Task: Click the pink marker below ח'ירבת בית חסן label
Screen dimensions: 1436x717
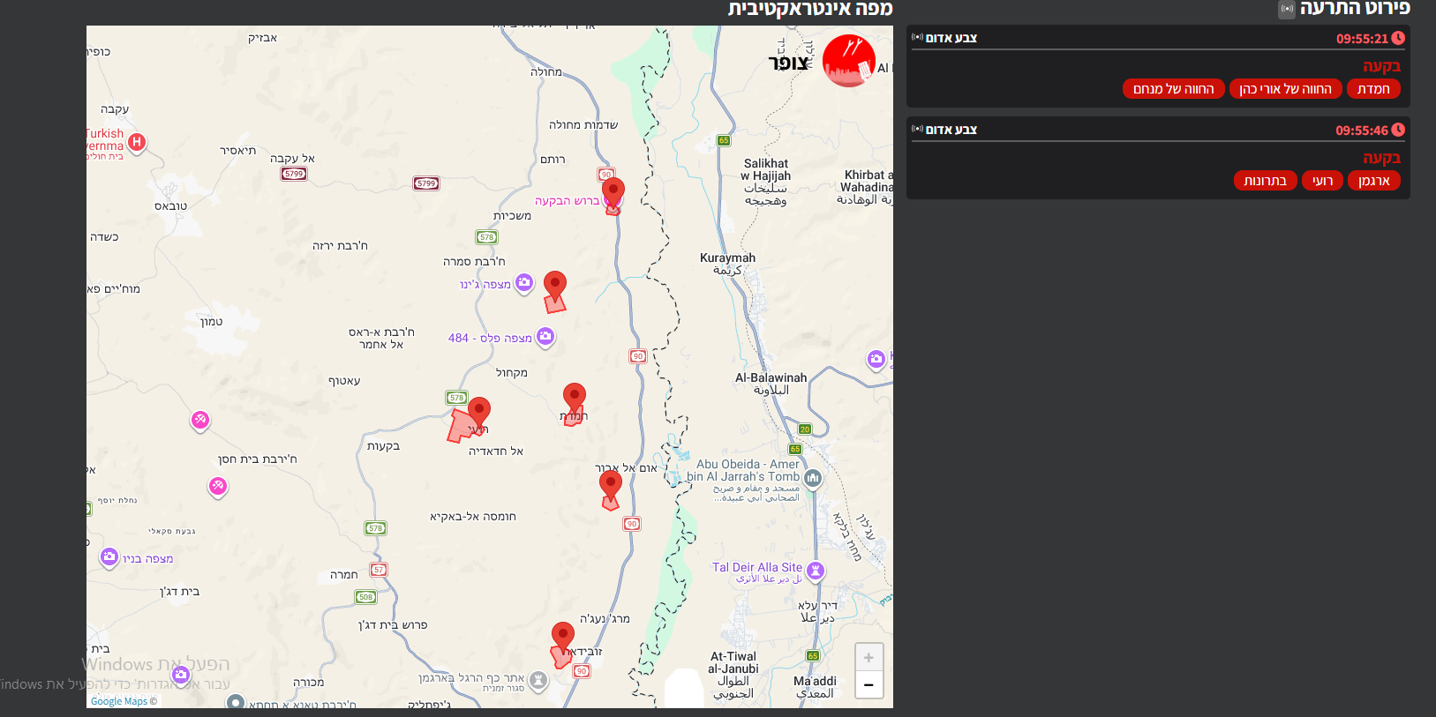Action: click(218, 487)
